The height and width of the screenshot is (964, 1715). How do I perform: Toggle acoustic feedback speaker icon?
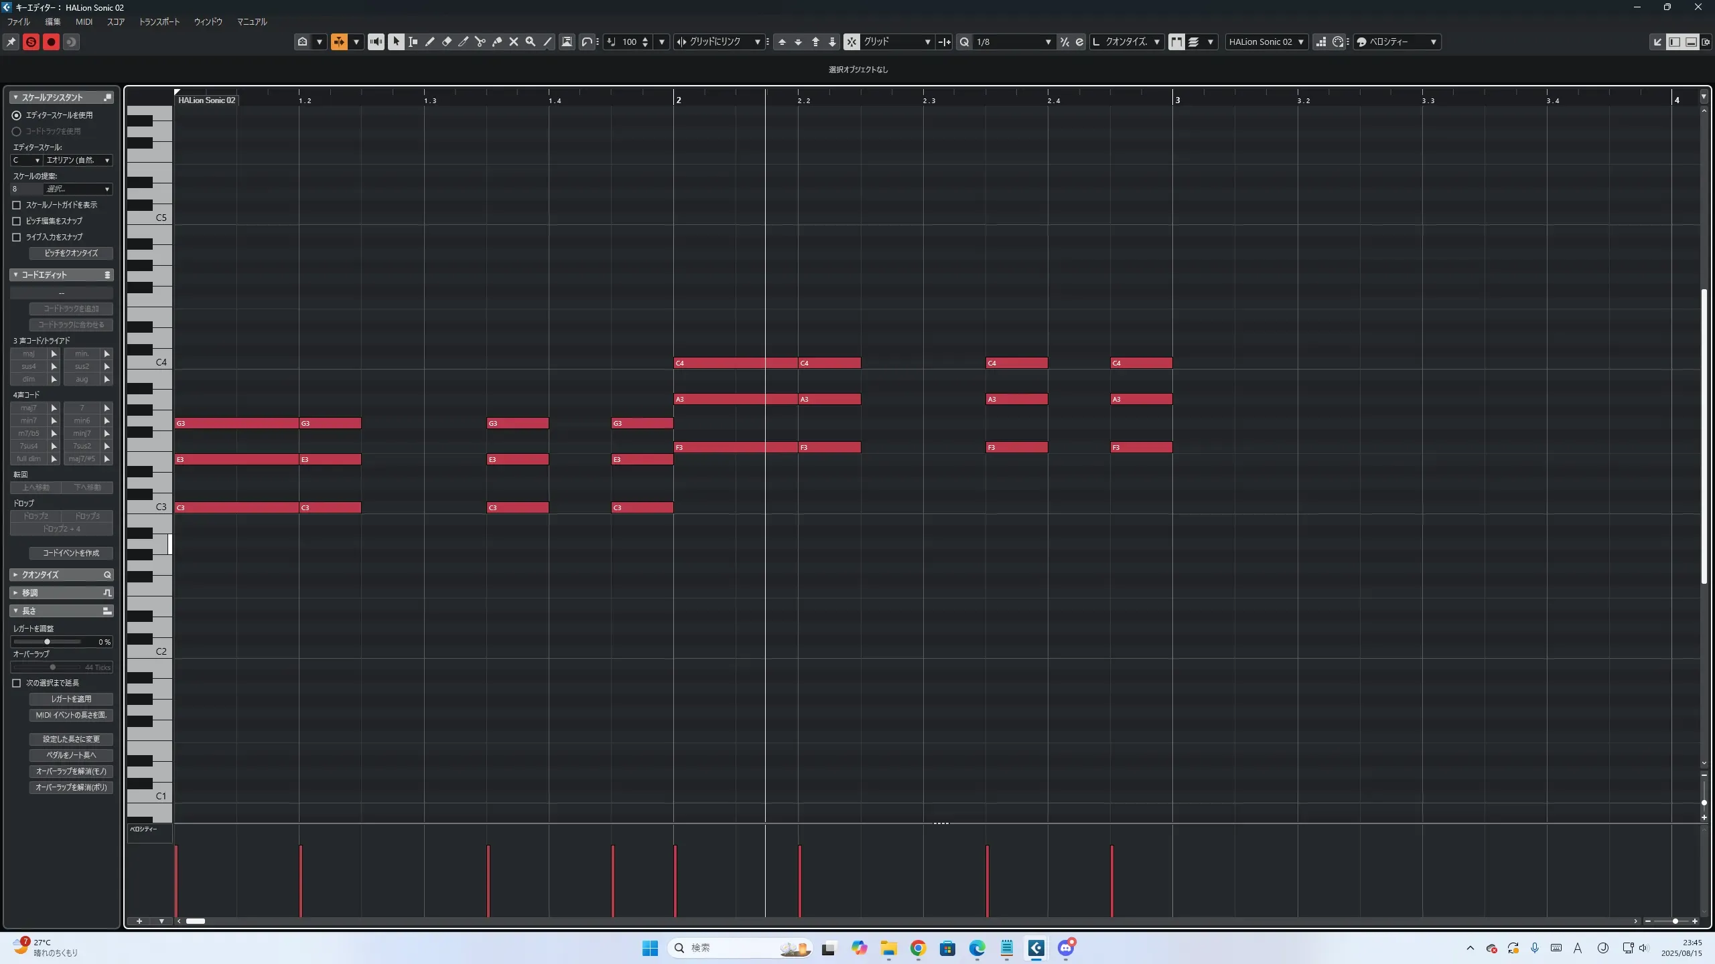pos(376,42)
